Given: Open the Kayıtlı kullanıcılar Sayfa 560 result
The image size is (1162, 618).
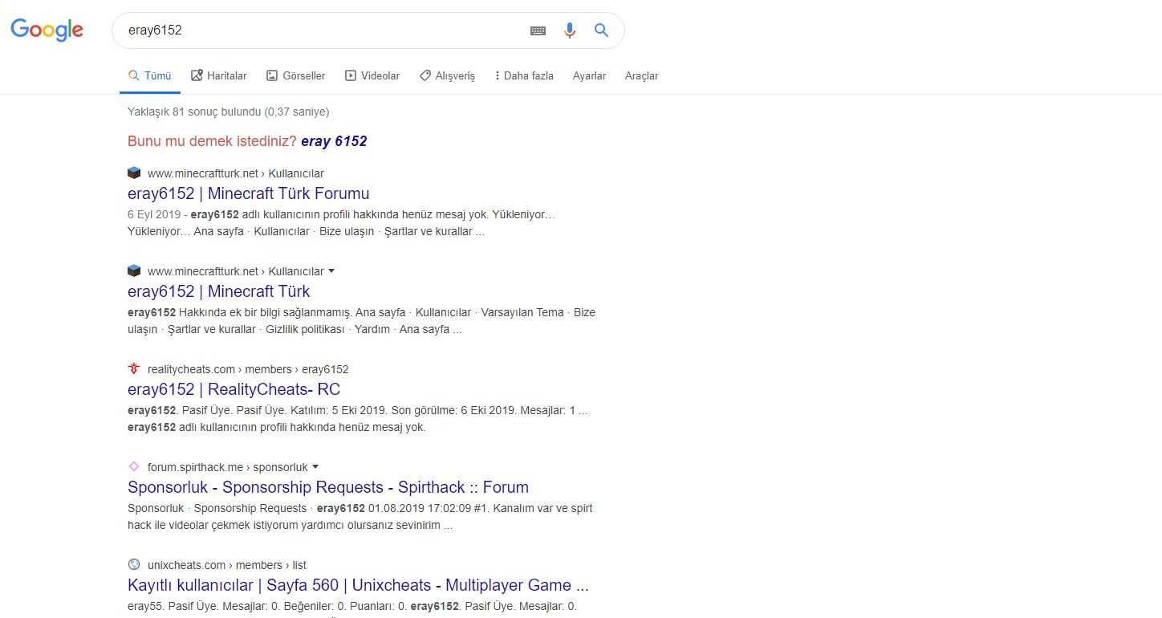Looking at the screenshot, I should [358, 585].
